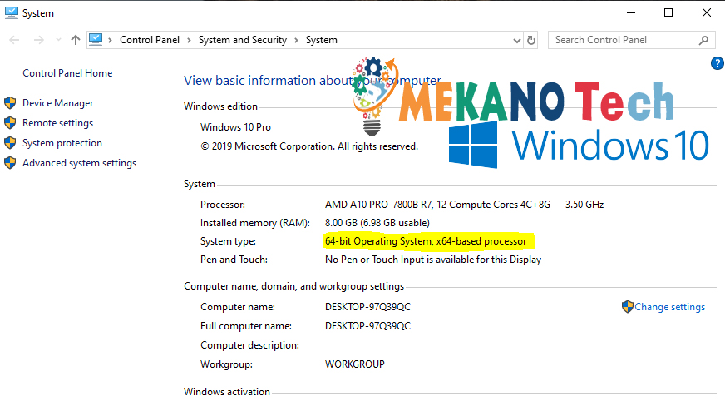
Task: Refresh the System page
Action: tap(531, 40)
